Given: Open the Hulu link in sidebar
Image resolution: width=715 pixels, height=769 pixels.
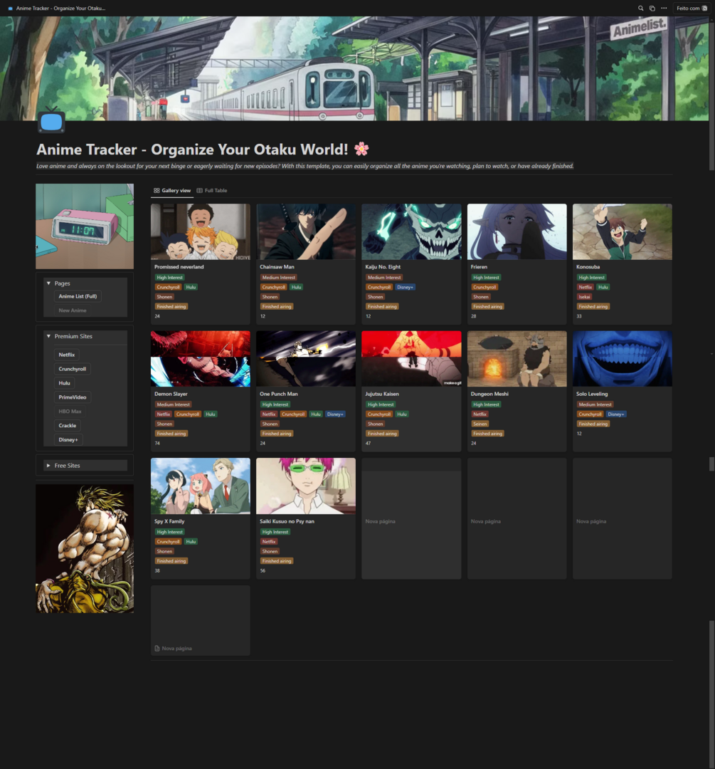Looking at the screenshot, I should (x=64, y=384).
